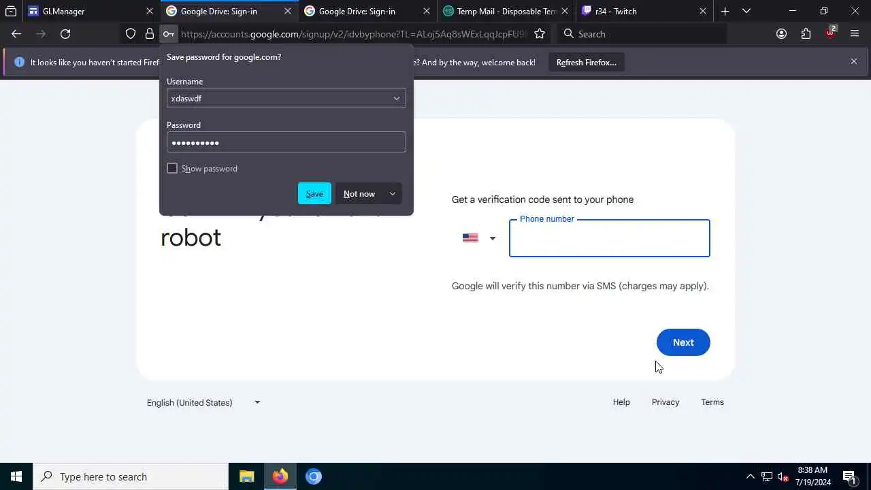Open Firefox View list-all-tabs icon

[x=11, y=11]
